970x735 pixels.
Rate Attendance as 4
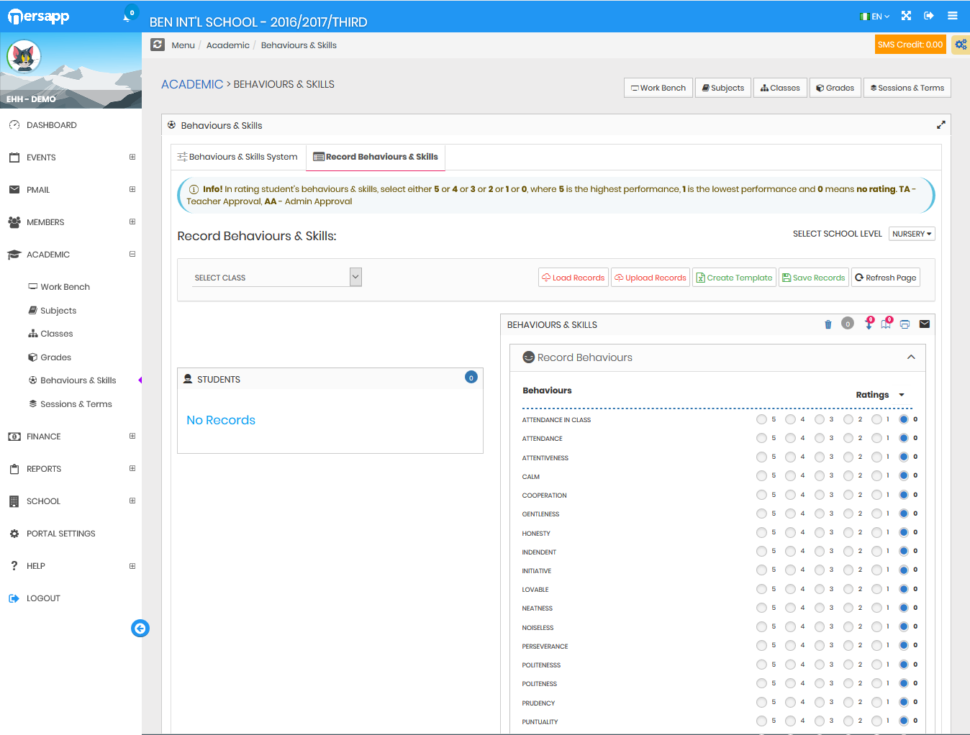[790, 438]
